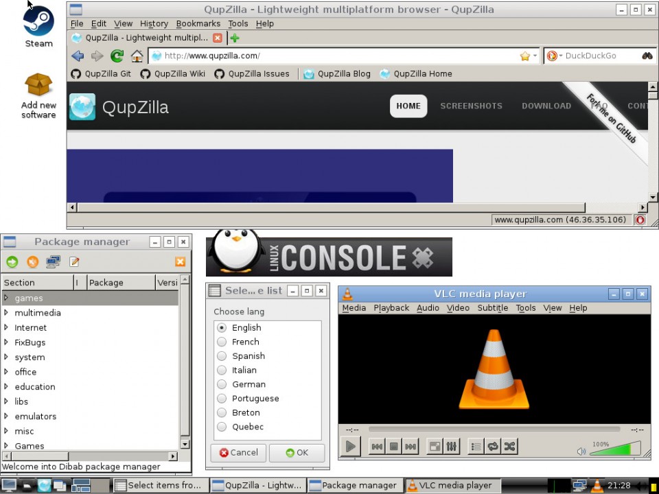Select German language radio button
Screen dimensions: 659x494
pyautogui.click(x=222, y=384)
